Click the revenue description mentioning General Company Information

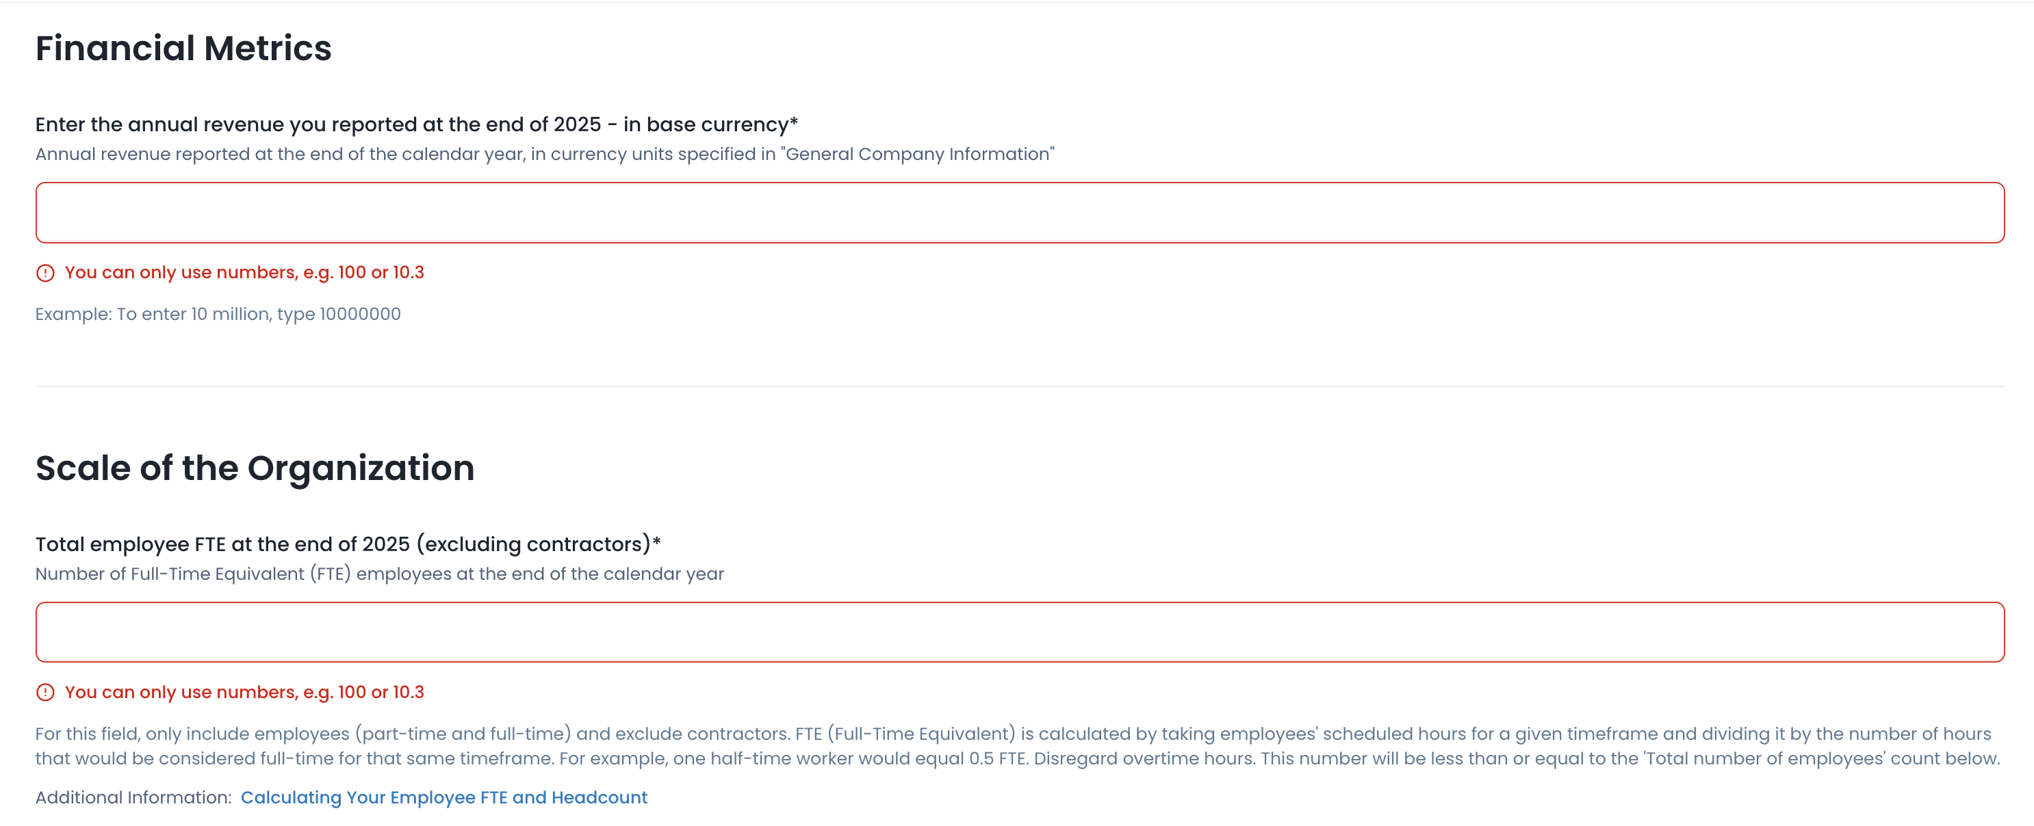(544, 154)
